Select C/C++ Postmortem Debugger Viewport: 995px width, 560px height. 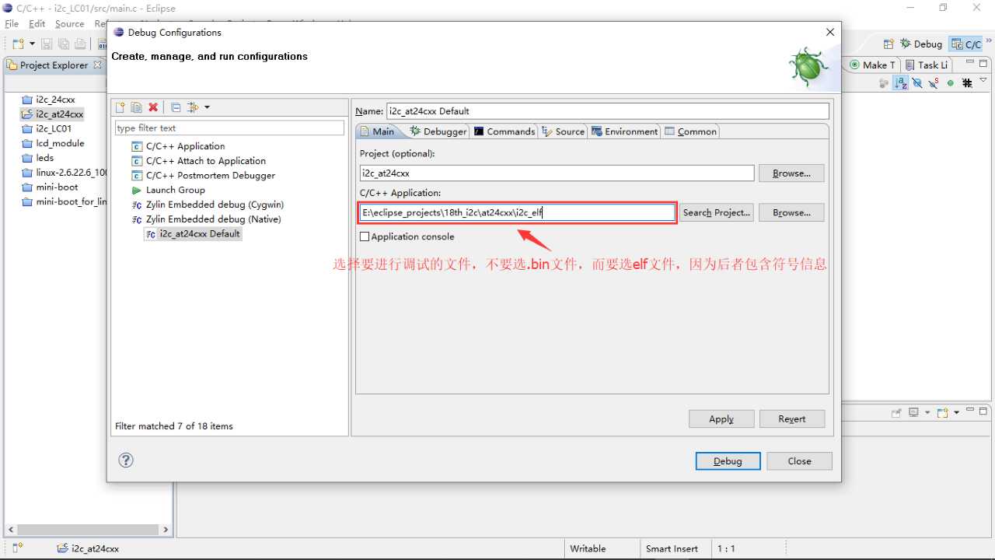tap(203, 176)
